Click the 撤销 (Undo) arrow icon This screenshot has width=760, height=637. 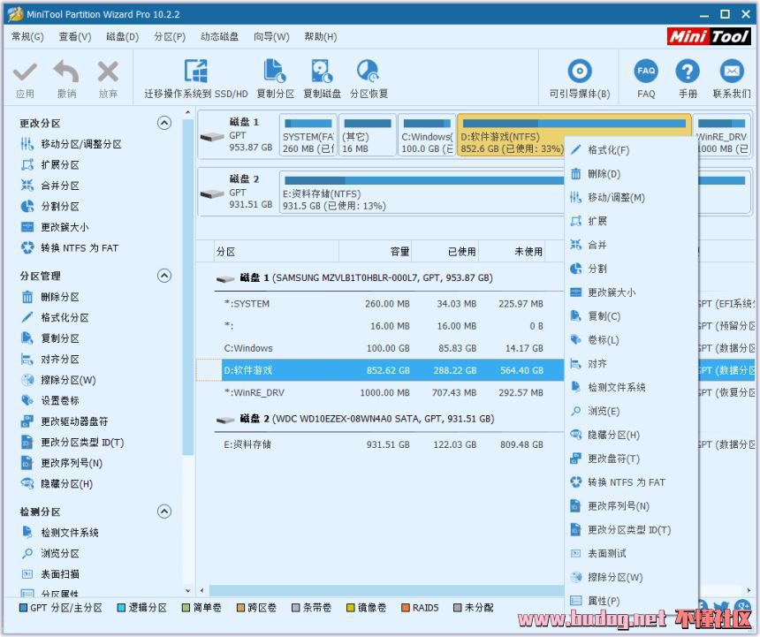coord(66,72)
